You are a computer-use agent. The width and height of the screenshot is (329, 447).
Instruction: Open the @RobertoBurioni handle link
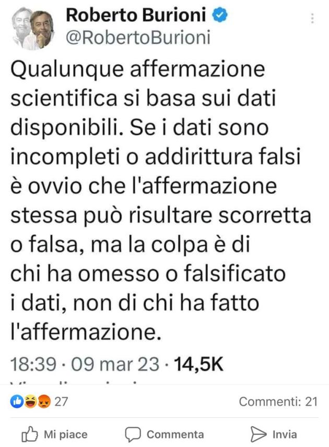[138, 38]
